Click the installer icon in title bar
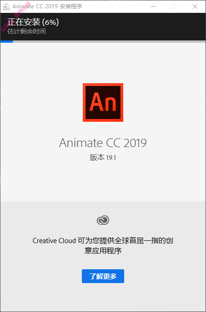Image resolution: width=206 pixels, height=312 pixels. point(6,6)
